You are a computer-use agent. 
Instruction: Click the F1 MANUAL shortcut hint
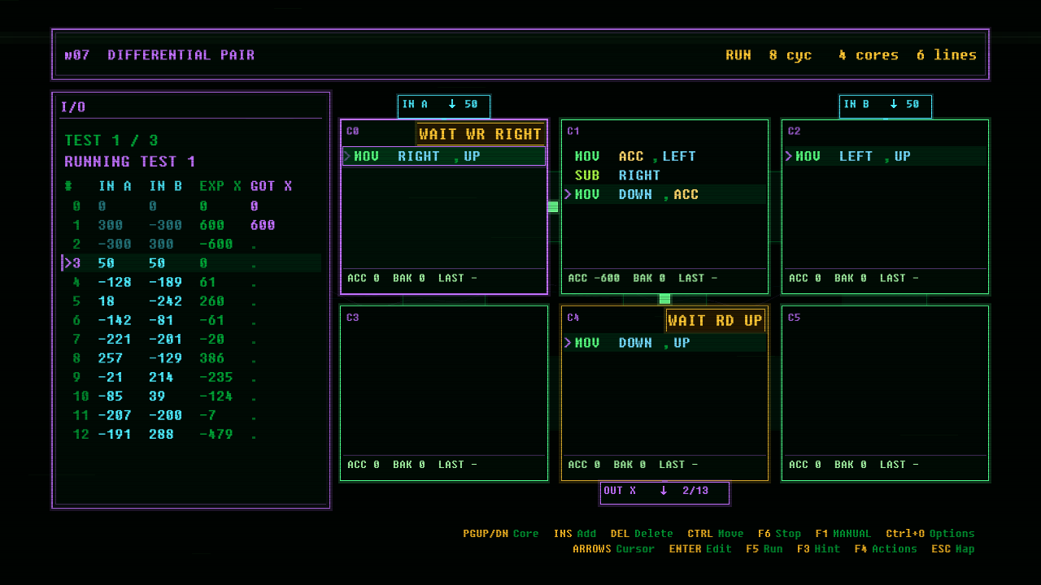[x=843, y=534]
